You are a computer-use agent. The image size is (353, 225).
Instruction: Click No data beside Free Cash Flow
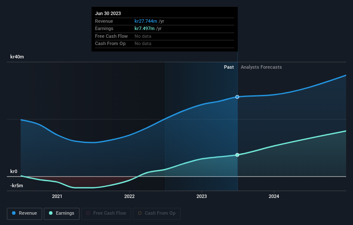click(x=143, y=36)
